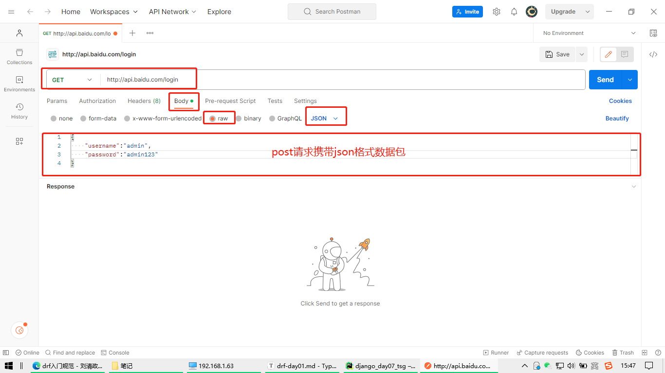
Task: Open the Console
Action: (115, 353)
